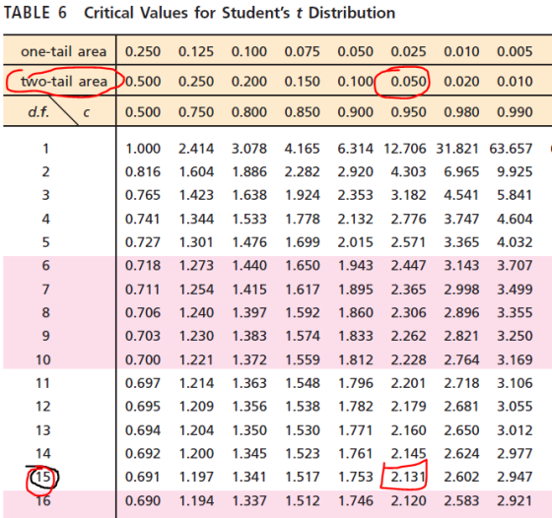552x518 pixels.
Task: Select the 'two-tail area' row label
Action: (64, 81)
